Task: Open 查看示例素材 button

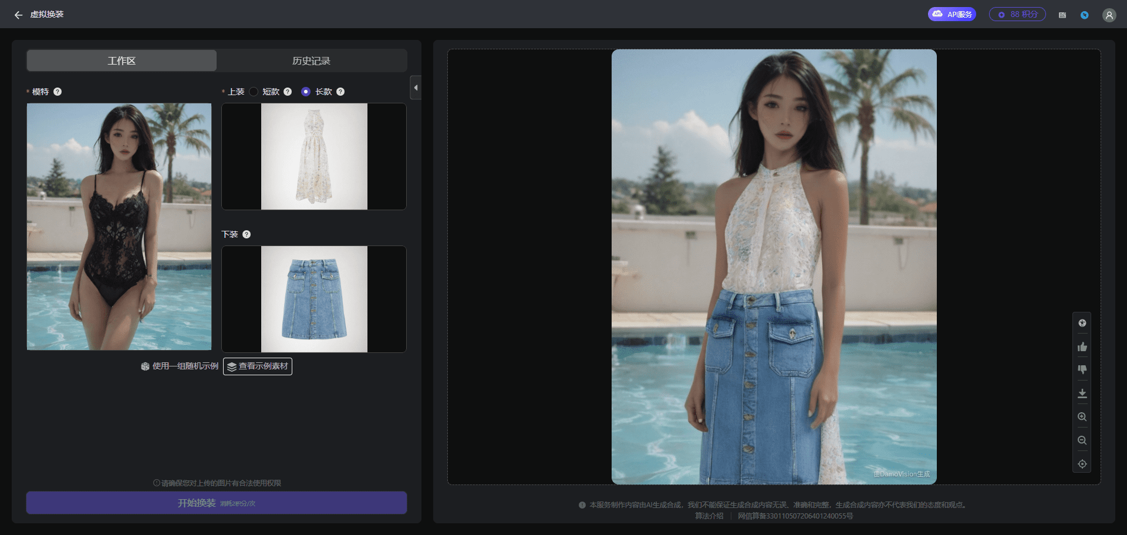Action: tap(258, 366)
